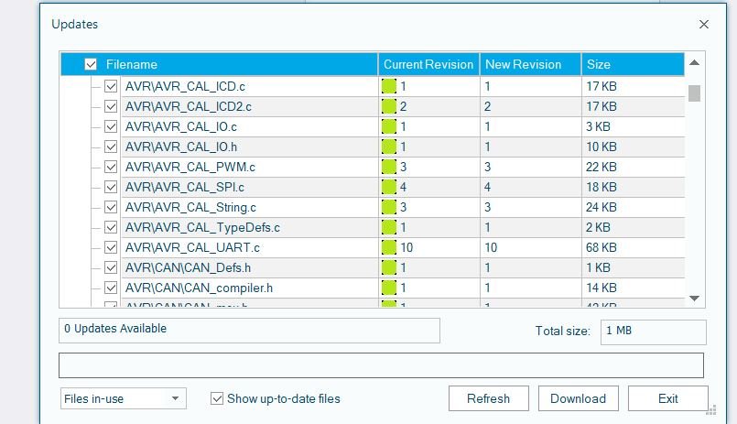Viewport: 737px width, 424px height.
Task: Deselect the AVR\AVR_CAL_SPI.c checkbox
Action: pyautogui.click(x=111, y=187)
